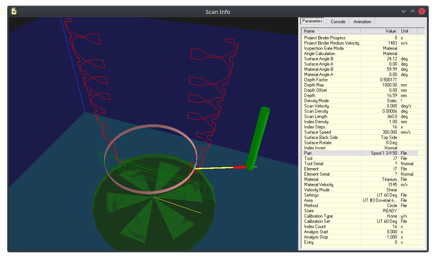Screen dimensions: 436x261
Task: Click the Area value UT #3 Dovetail
Action: (x=380, y=201)
